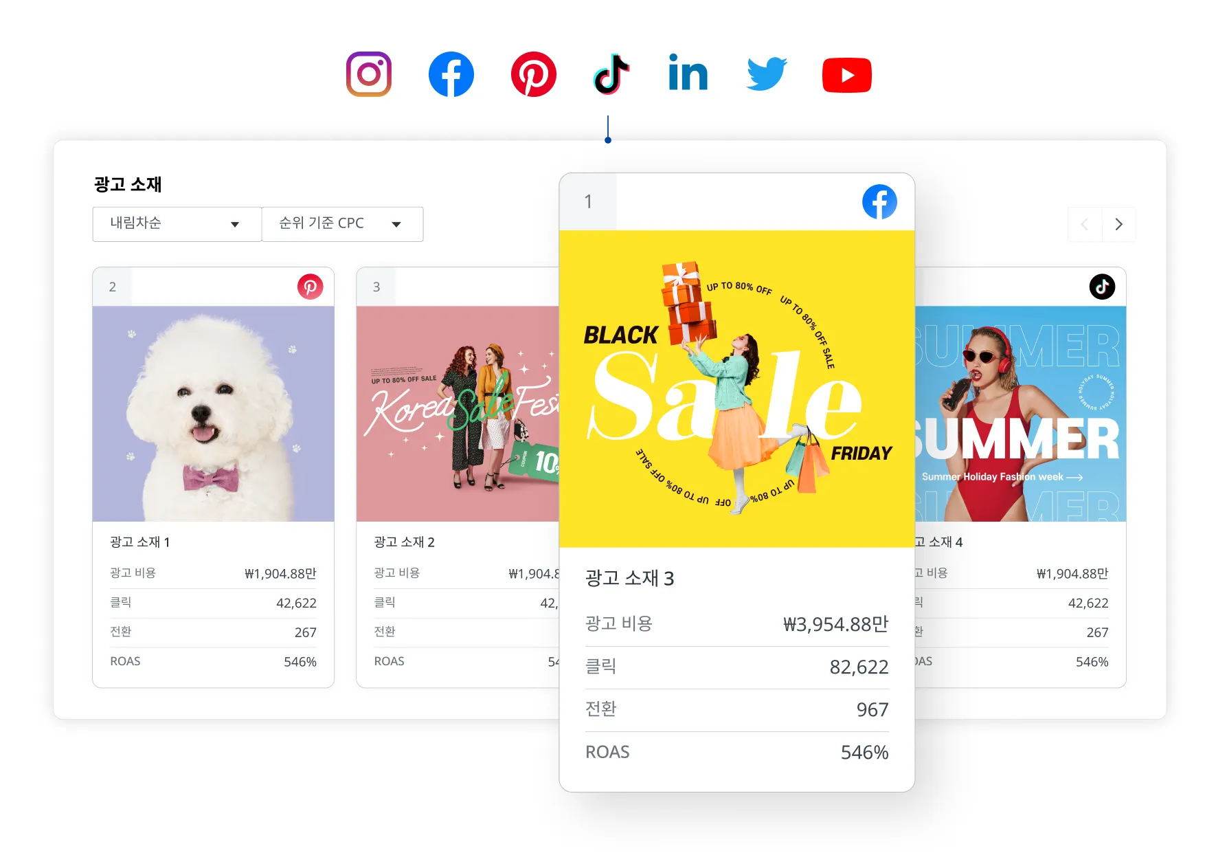Click Pinterest badge on card 2
Viewport: 1216px width, 866px height.
coord(311,287)
